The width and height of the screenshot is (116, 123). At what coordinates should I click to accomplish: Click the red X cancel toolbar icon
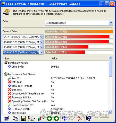[80, 119]
